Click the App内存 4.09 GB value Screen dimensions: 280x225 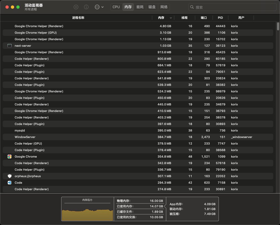tap(210, 204)
